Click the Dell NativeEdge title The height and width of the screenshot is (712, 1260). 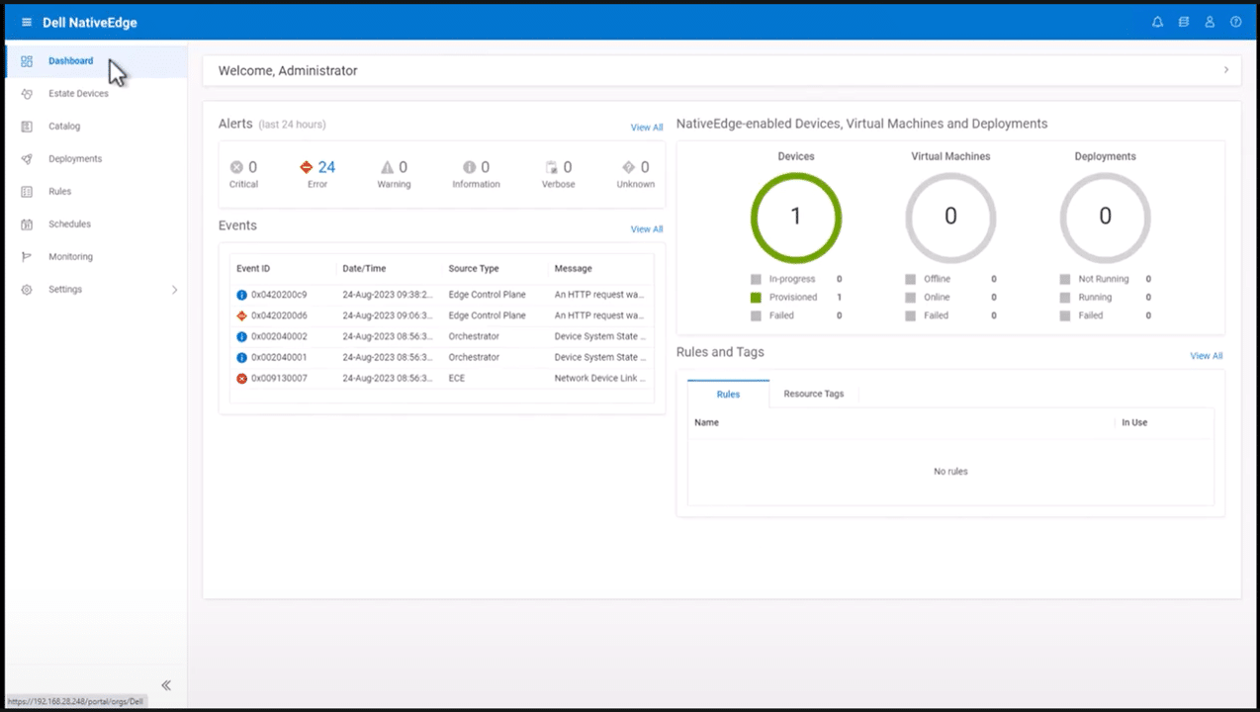90,23
